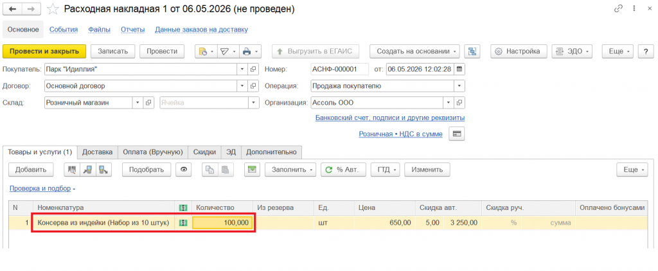This screenshot has width=658, height=271.
Task: Open the ГТД dropdown menu
Action: pyautogui.click(x=386, y=170)
